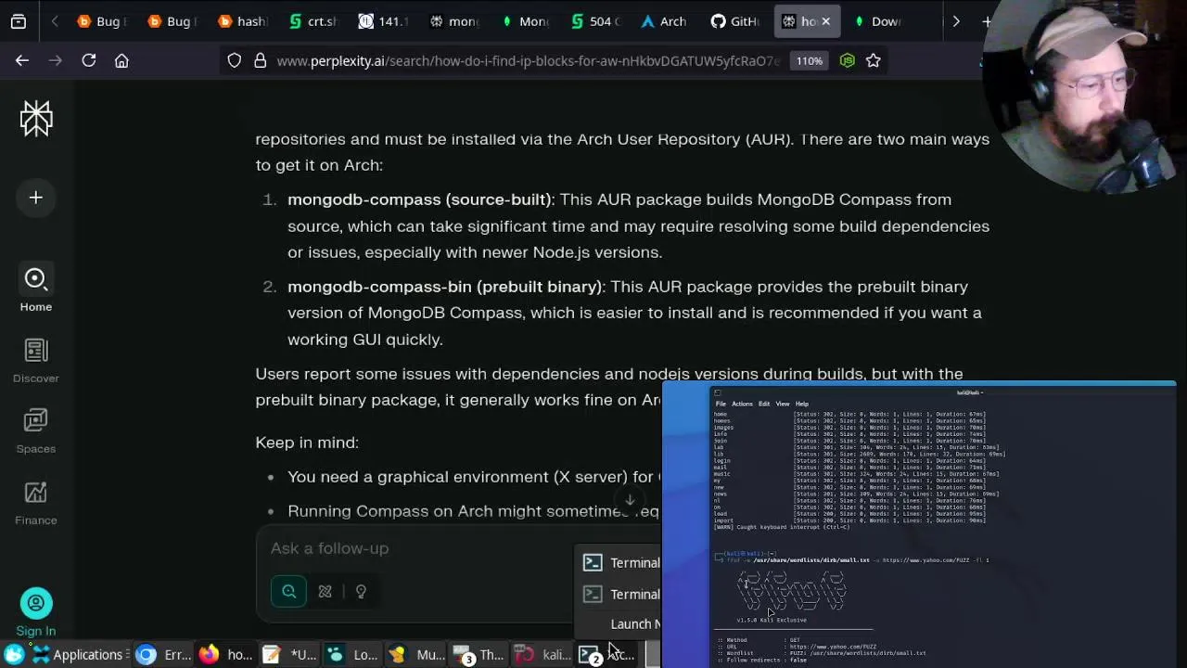Click the 'Keep in mind:' text
The height and width of the screenshot is (668, 1187).
[307, 443]
